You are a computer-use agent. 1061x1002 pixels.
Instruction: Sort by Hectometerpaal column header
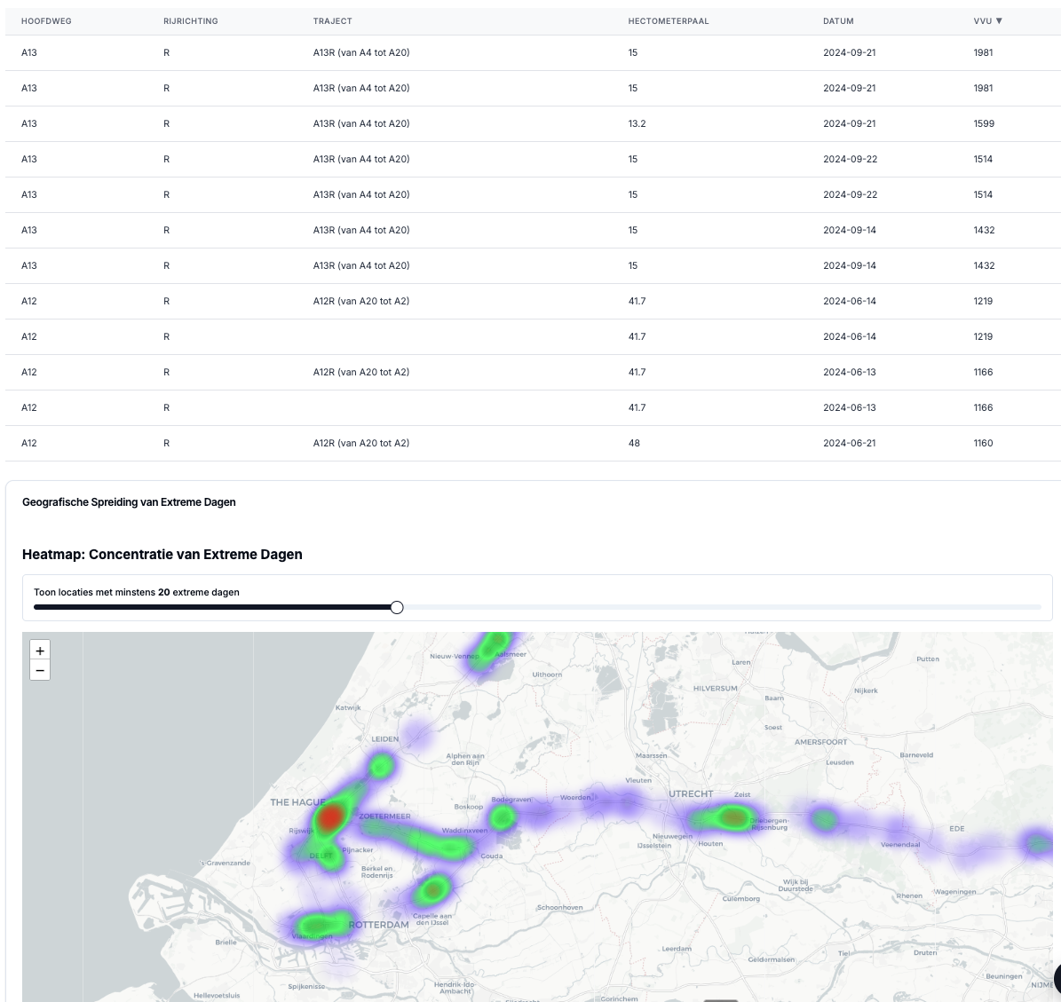point(668,21)
